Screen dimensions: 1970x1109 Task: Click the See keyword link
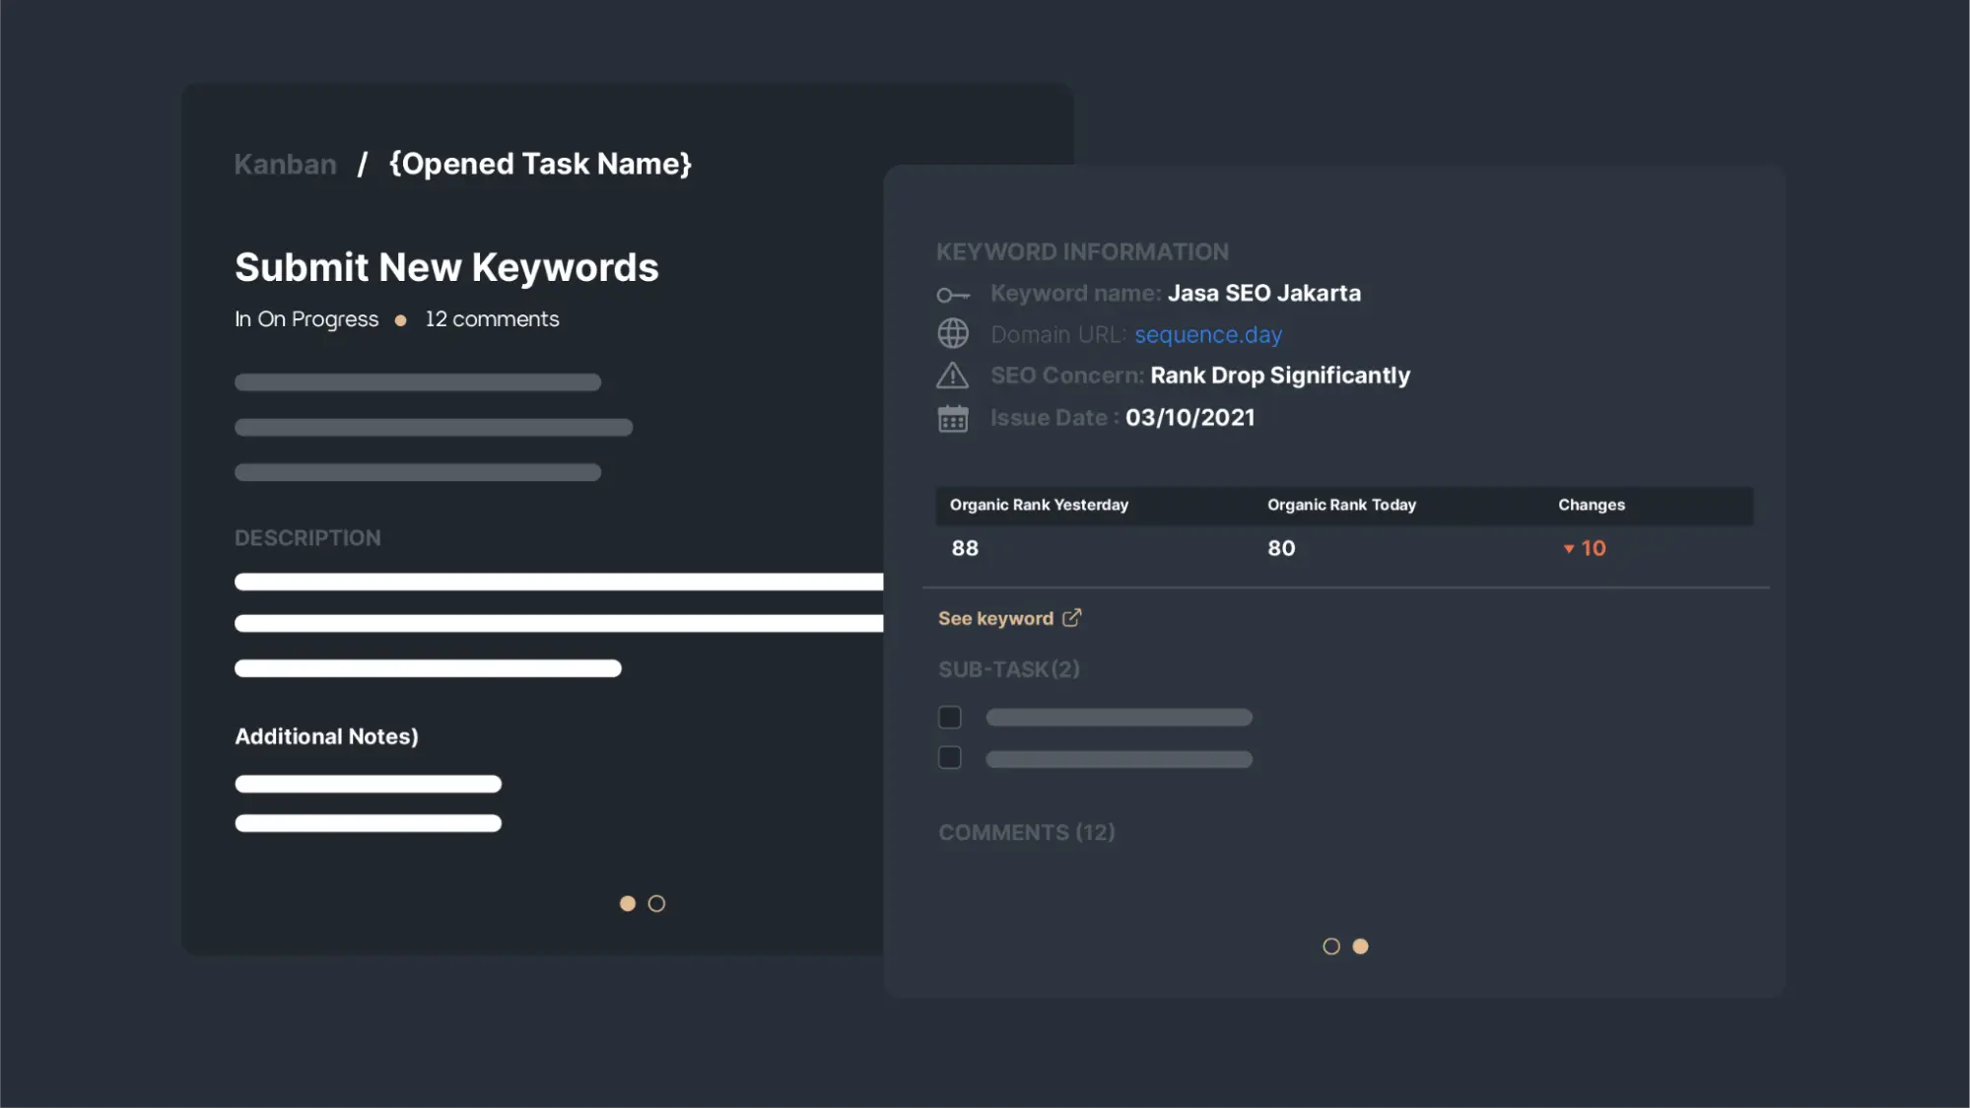click(x=995, y=619)
